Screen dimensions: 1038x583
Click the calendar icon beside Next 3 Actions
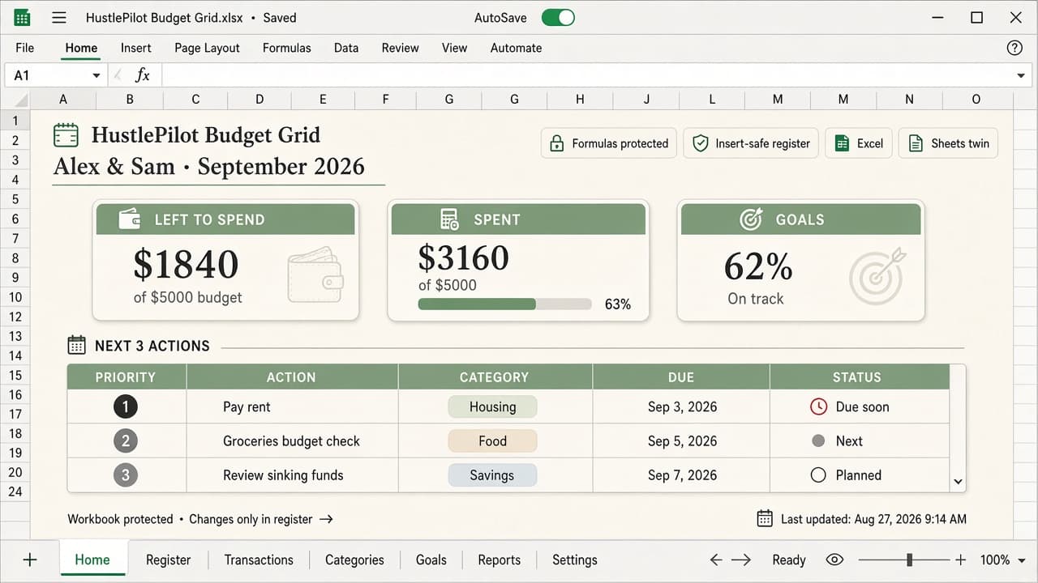76,346
